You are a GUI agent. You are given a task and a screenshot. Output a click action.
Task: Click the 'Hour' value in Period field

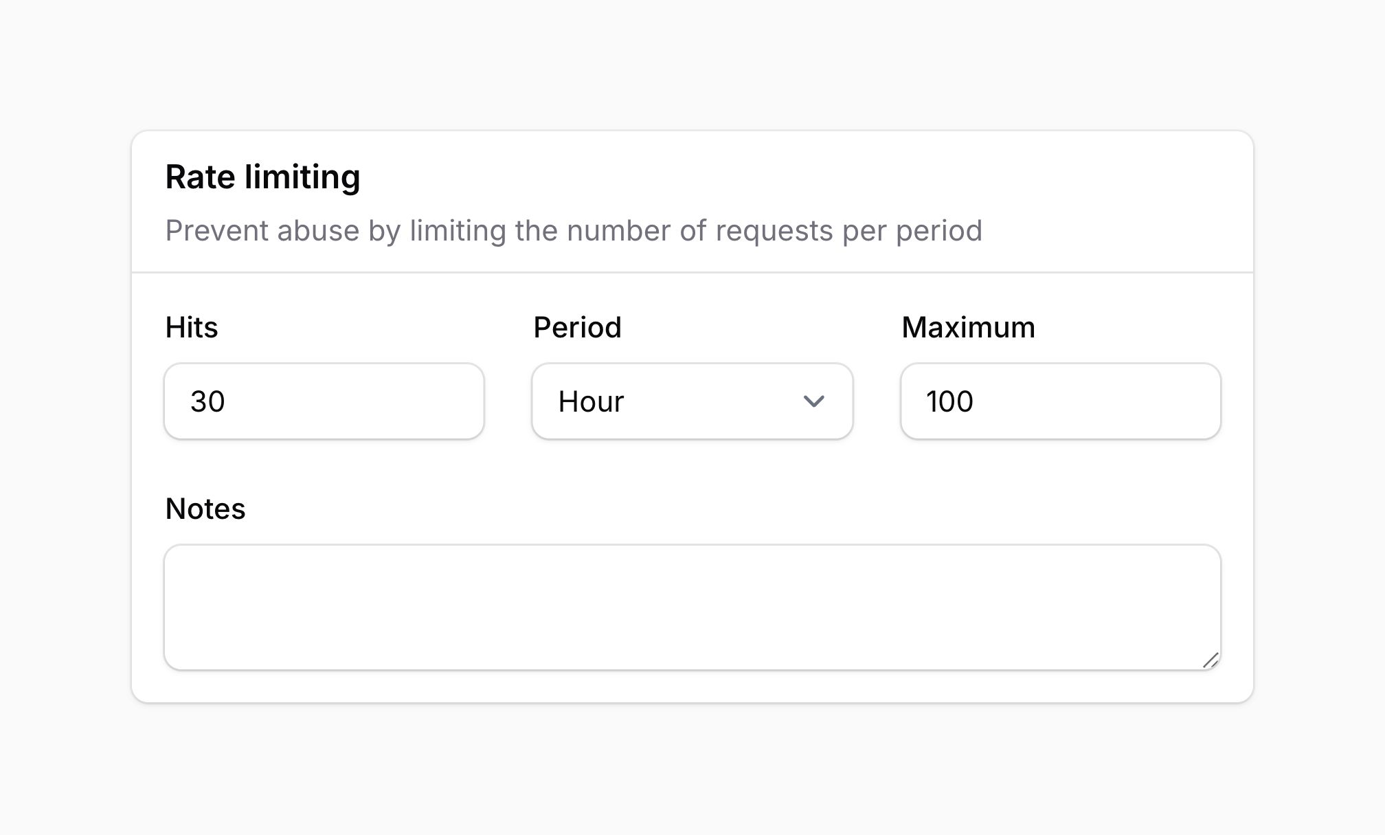[591, 401]
